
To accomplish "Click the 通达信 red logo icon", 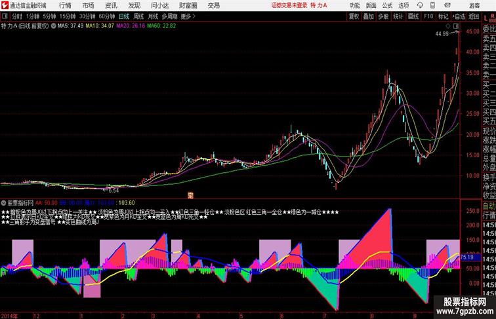I will (5, 5).
